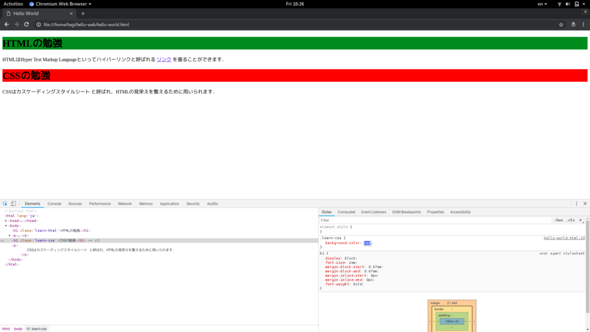Open Accessibility sidebar tab
590x332 pixels.
[x=460, y=212]
